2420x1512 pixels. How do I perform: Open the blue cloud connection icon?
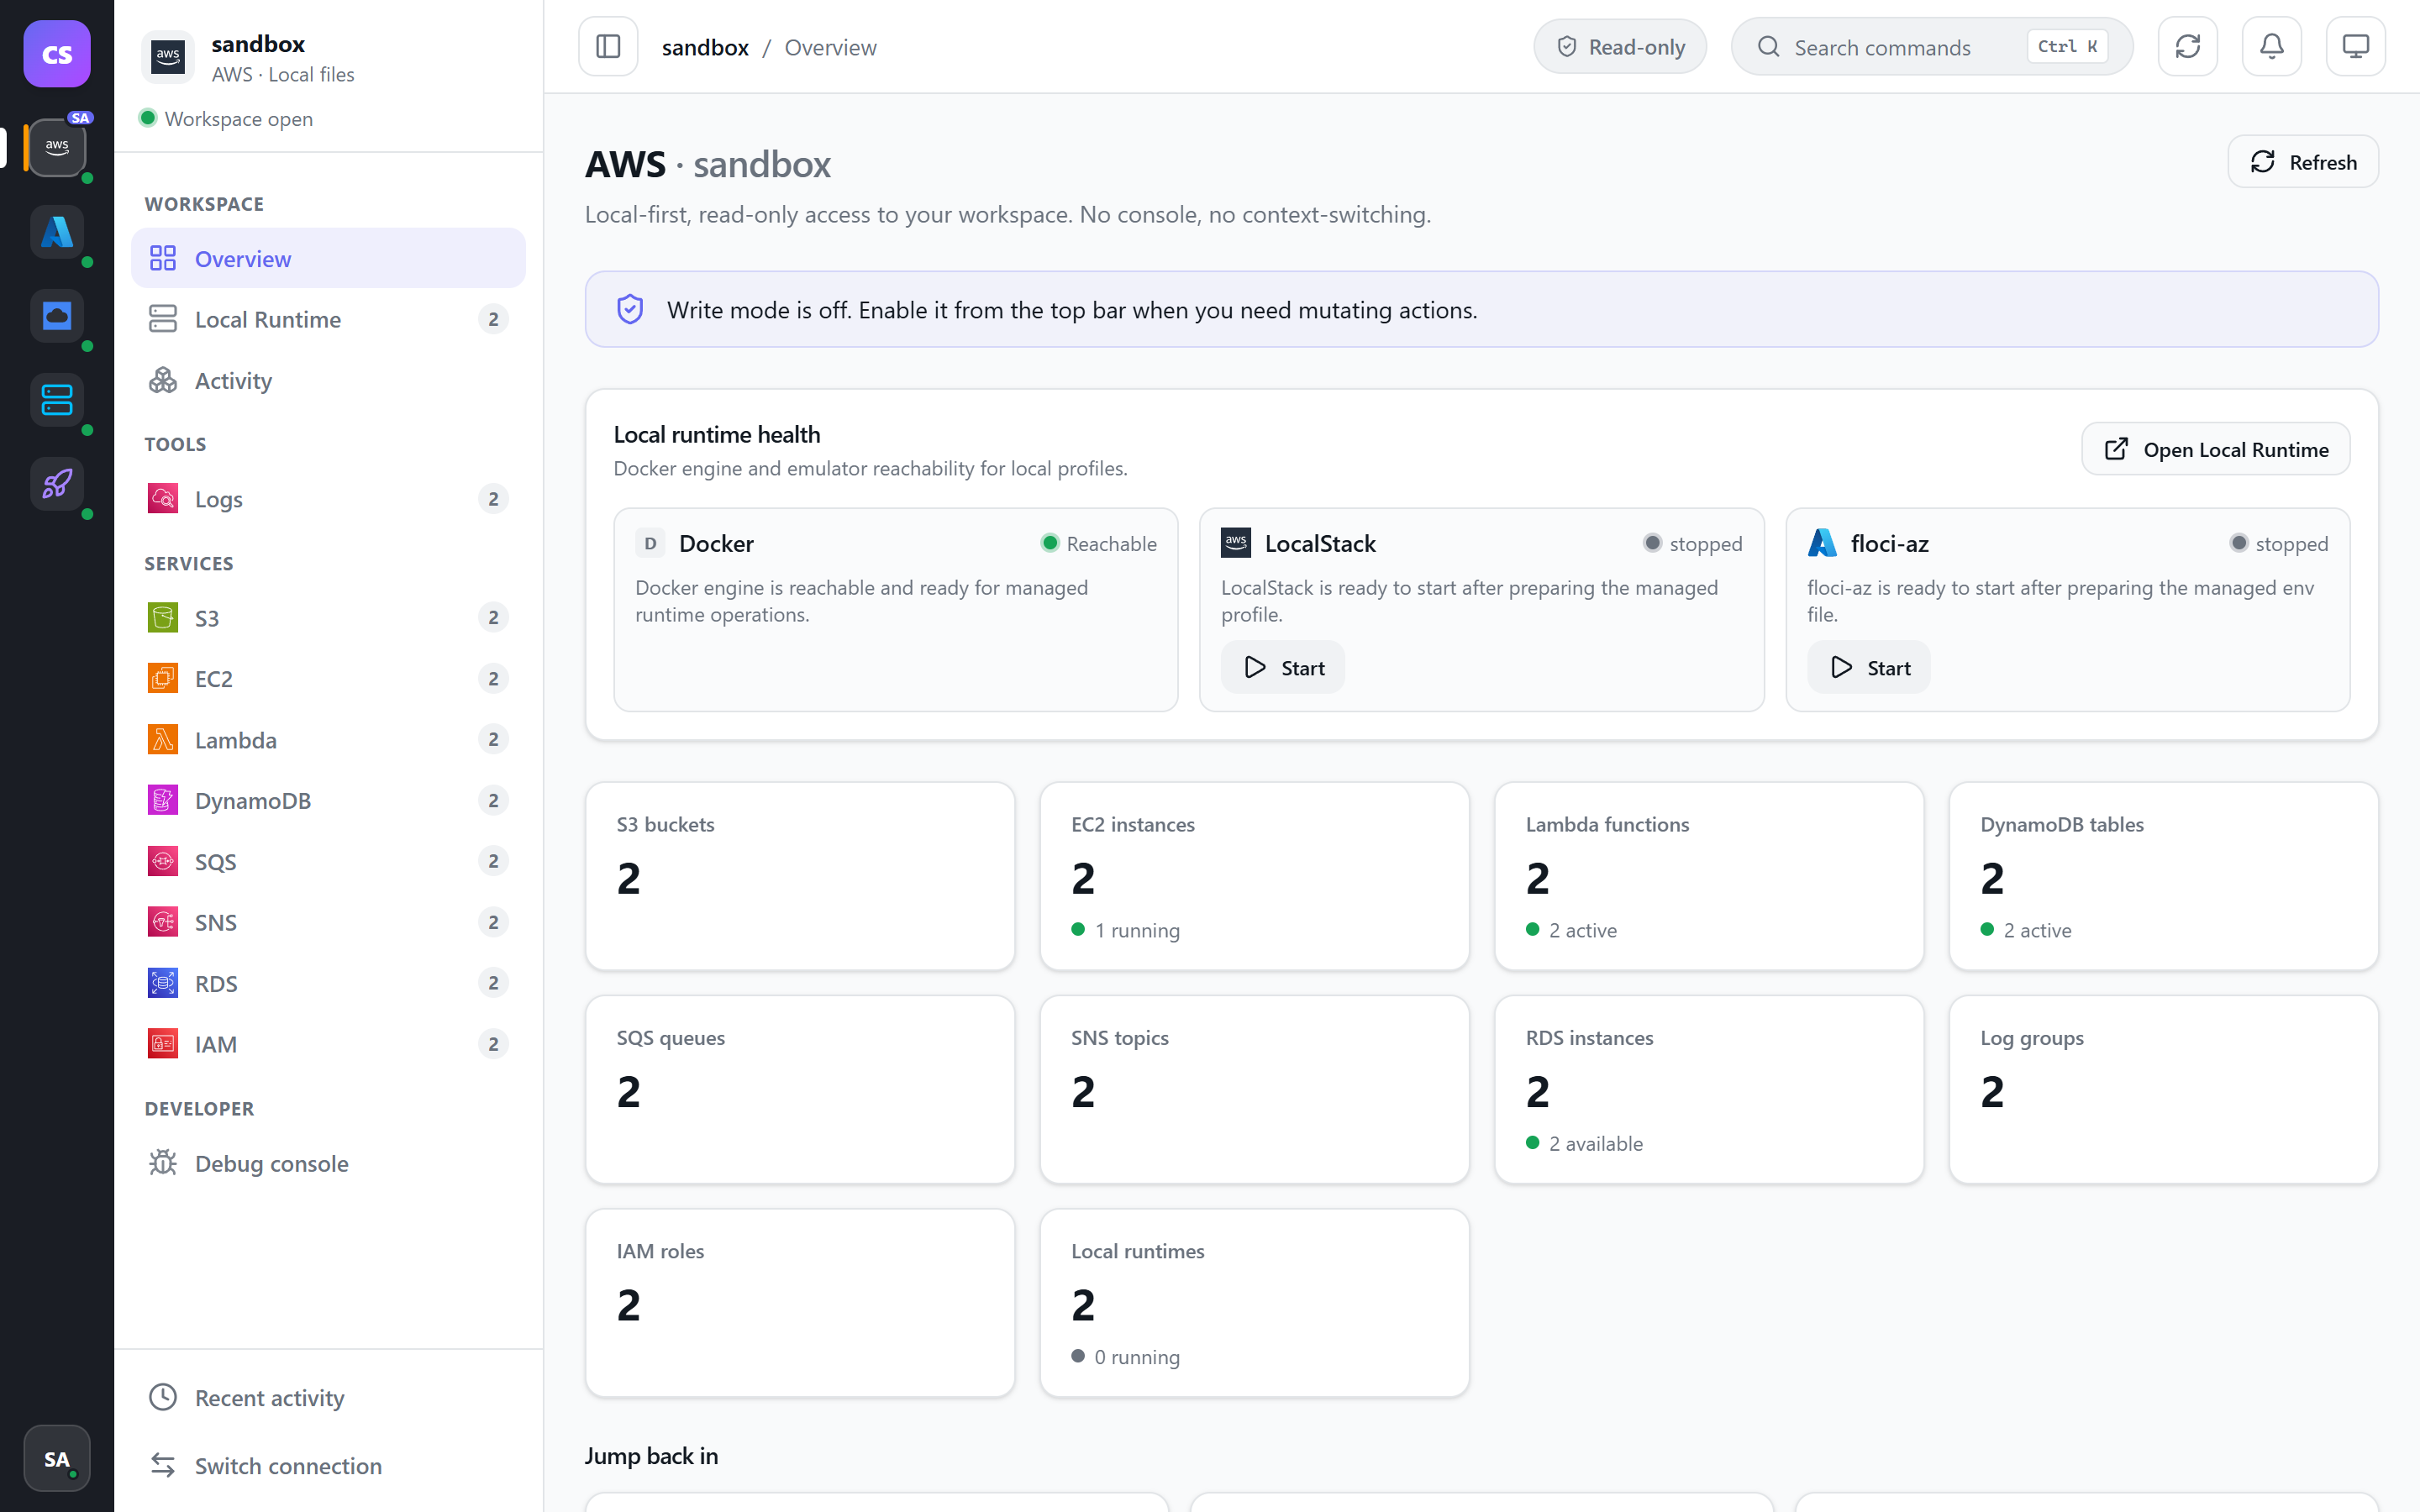point(57,315)
